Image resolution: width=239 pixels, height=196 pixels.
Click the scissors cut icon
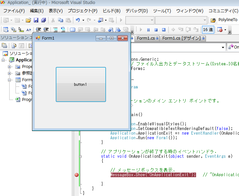coord(53,20)
